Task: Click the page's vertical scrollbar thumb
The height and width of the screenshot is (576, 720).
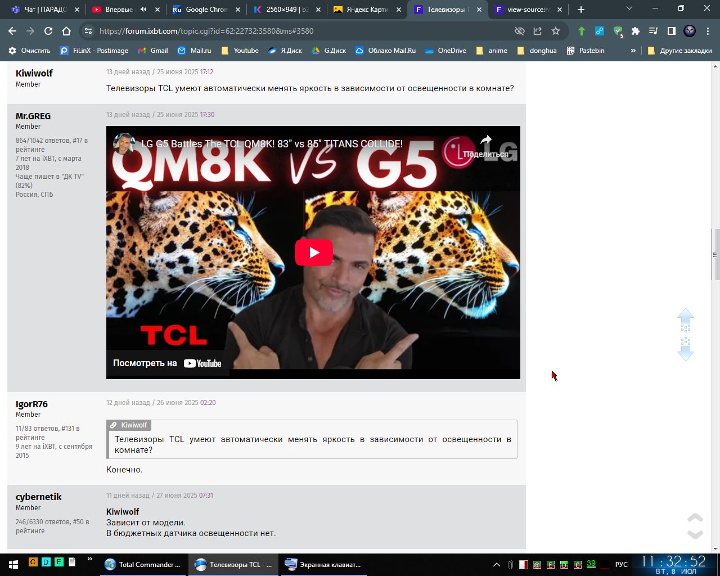Action: click(715, 254)
